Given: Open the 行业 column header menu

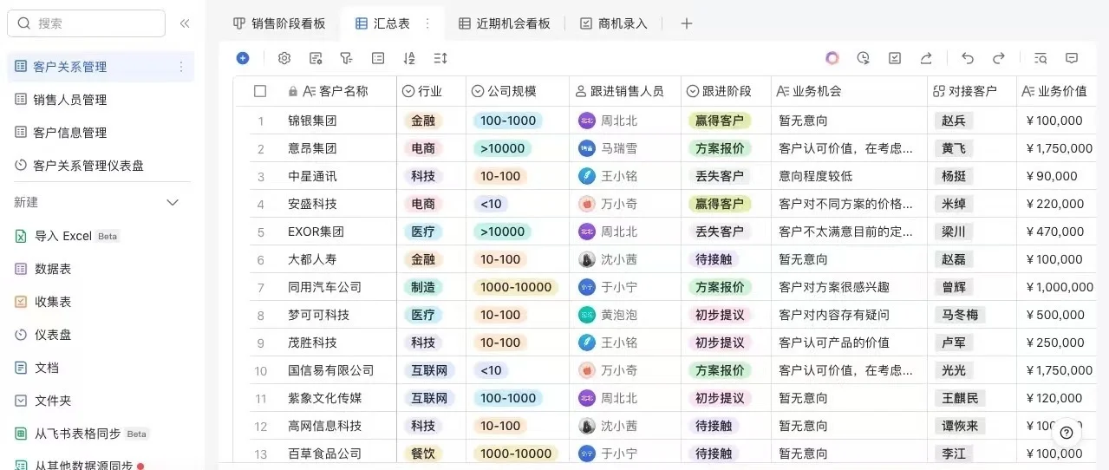Looking at the screenshot, I should coord(431,91).
